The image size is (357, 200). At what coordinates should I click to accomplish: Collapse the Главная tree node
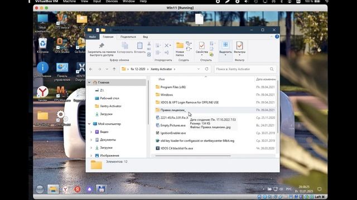pos(89,82)
